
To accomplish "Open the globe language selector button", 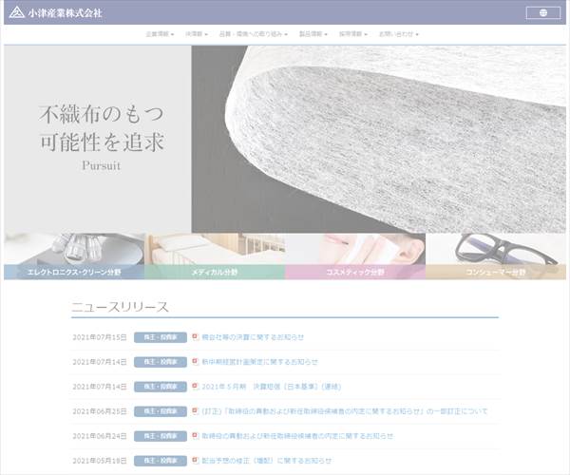I will pos(543,12).
